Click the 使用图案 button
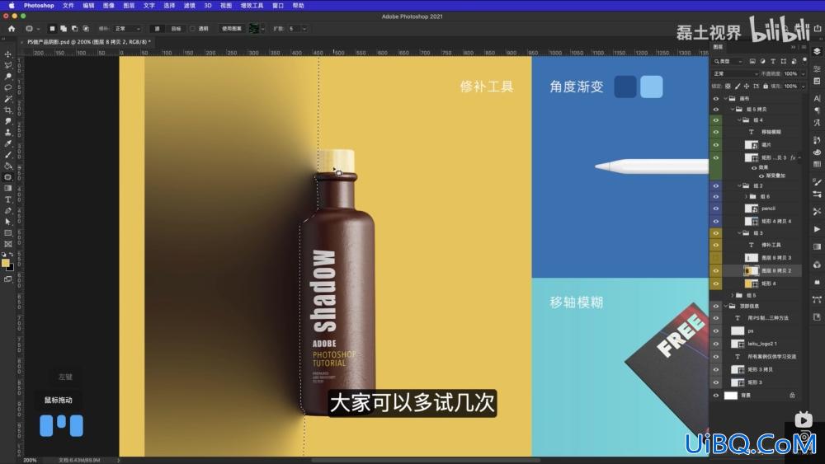The height and width of the screenshot is (464, 825). [x=232, y=28]
